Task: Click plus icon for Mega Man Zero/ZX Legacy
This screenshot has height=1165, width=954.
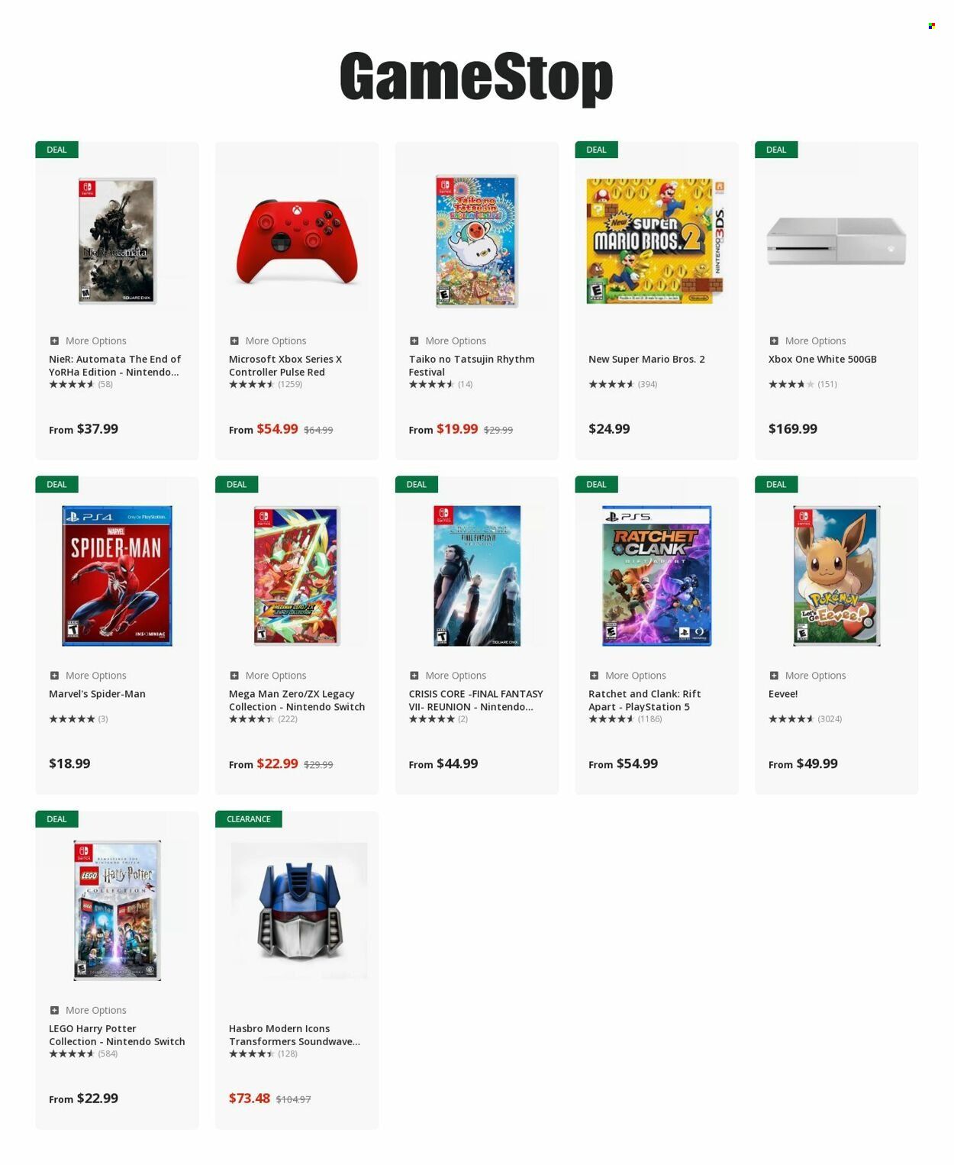Action: [234, 676]
